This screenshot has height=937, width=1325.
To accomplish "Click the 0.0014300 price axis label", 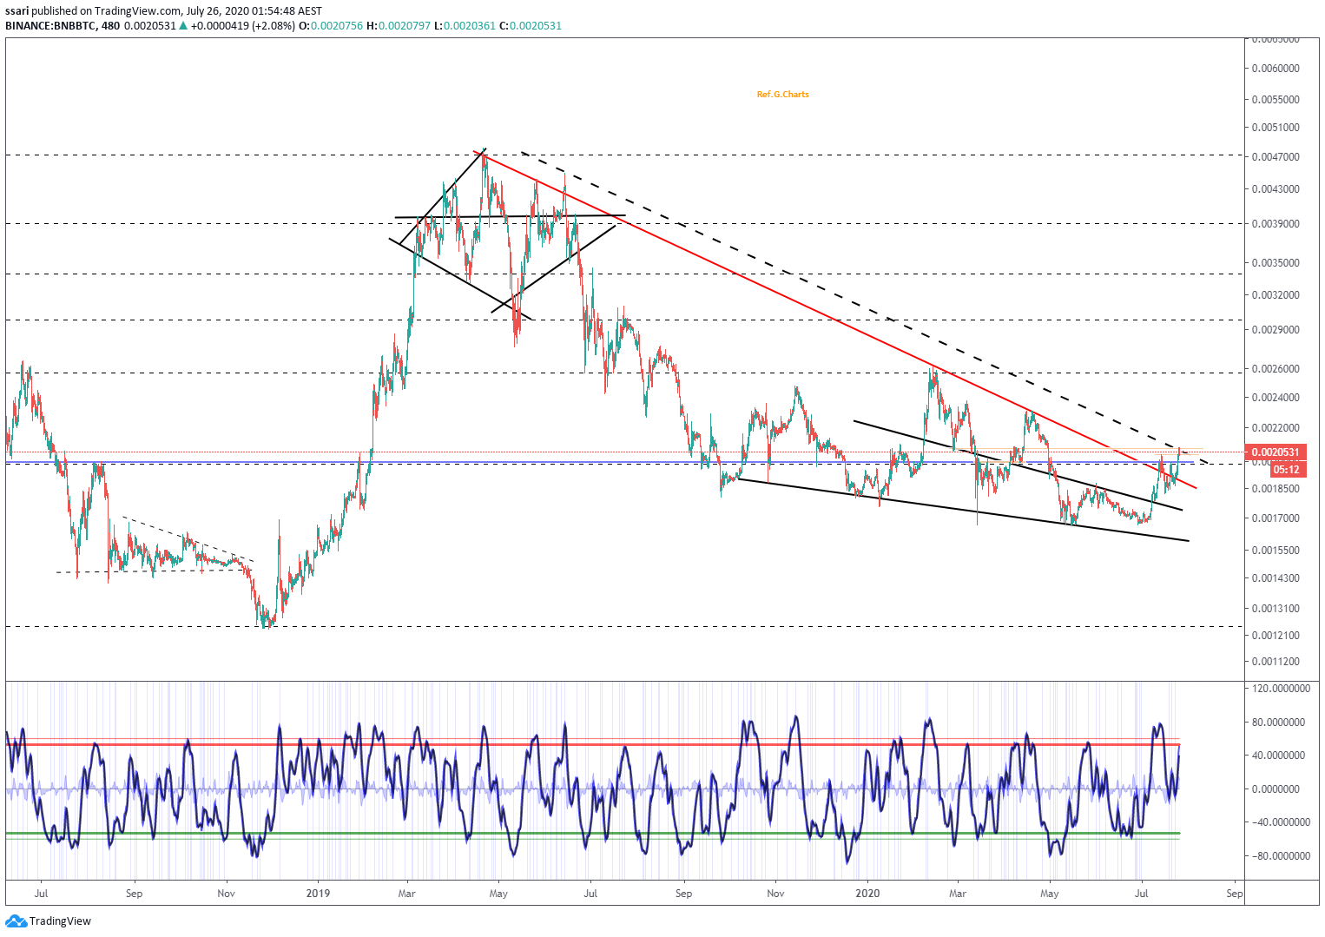I will (1276, 578).
